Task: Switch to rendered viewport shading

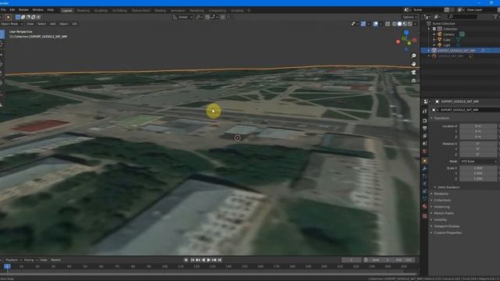Action: 409,24
